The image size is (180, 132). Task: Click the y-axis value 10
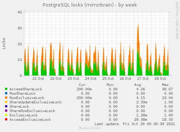[20, 60]
